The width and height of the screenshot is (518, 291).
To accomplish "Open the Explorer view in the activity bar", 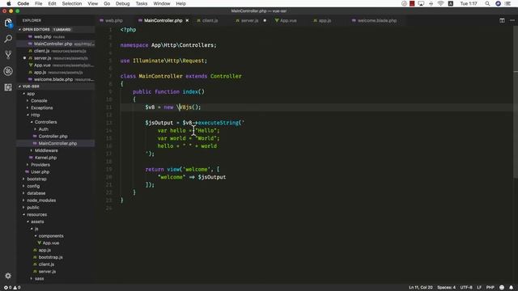I will tap(8, 23).
